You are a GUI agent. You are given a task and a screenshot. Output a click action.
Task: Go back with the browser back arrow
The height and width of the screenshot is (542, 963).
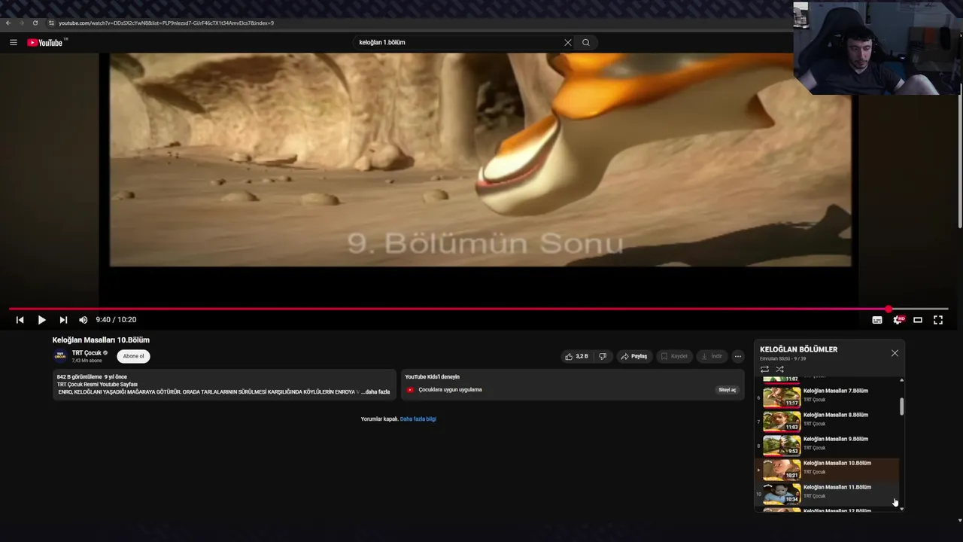[8, 23]
